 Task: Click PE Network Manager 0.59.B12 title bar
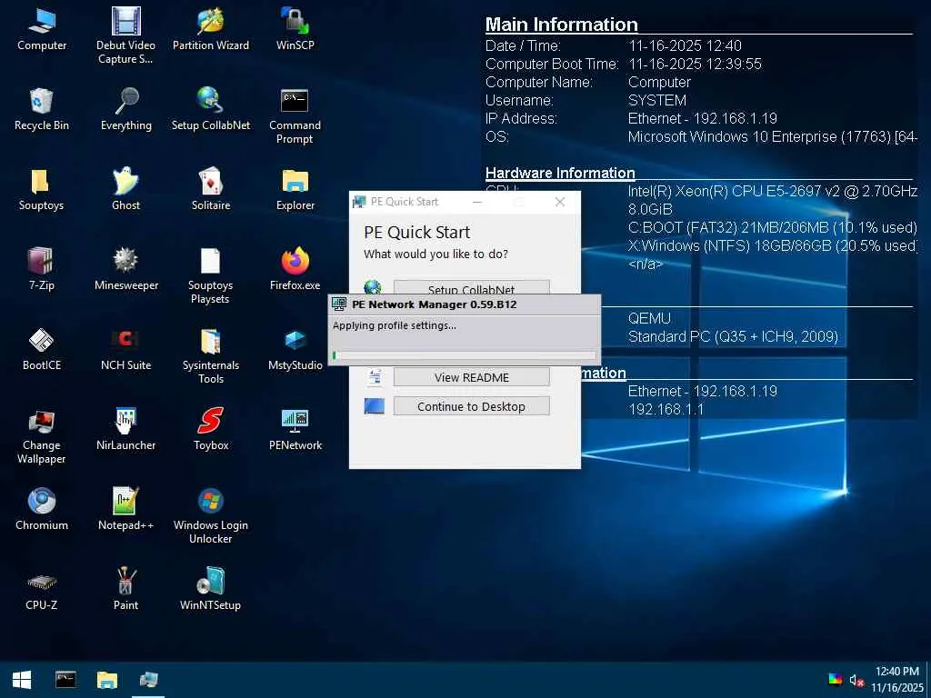click(465, 304)
